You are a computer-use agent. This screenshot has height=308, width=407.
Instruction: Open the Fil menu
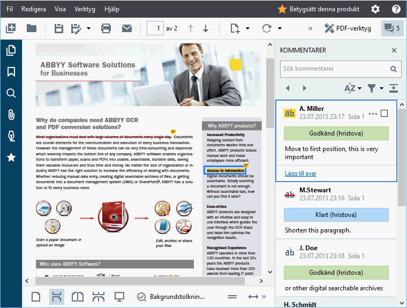pos(10,9)
